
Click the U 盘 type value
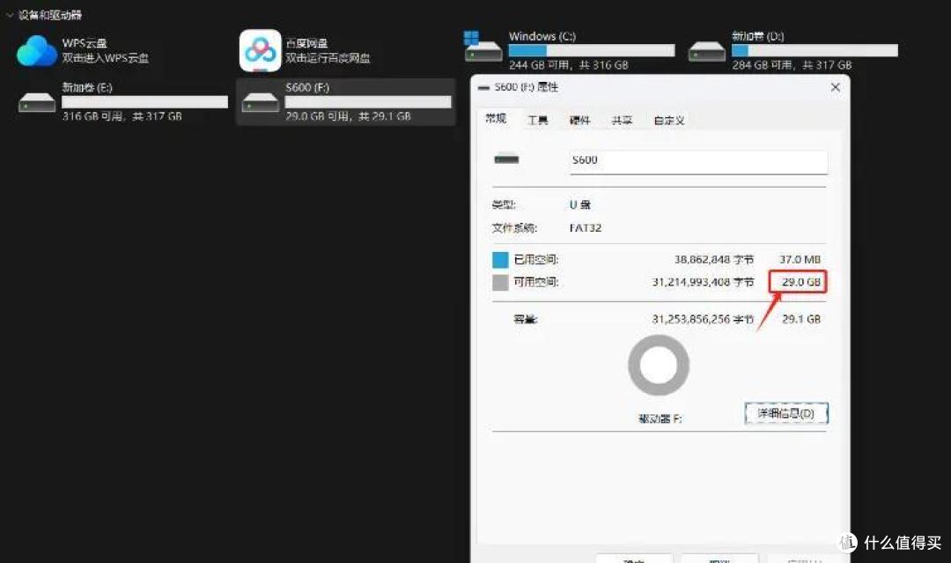point(579,205)
